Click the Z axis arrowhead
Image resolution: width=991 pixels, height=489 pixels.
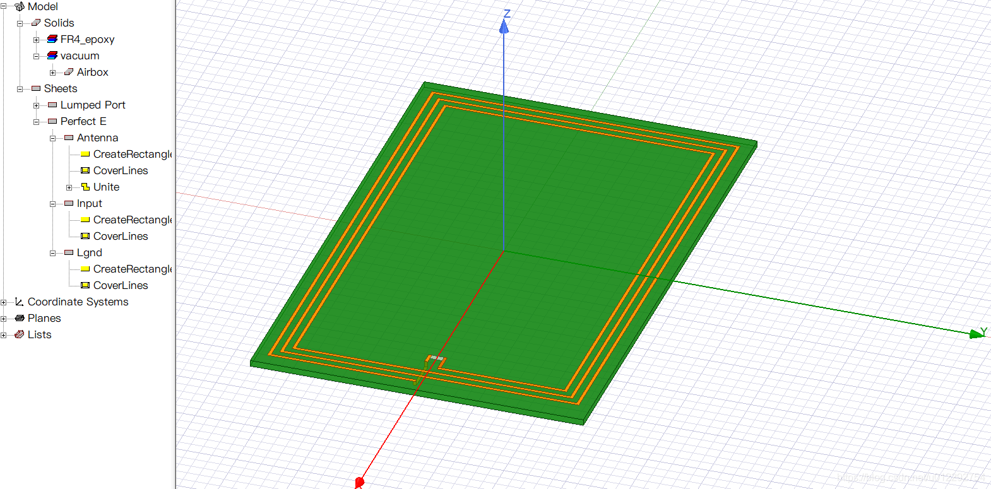[x=504, y=26]
